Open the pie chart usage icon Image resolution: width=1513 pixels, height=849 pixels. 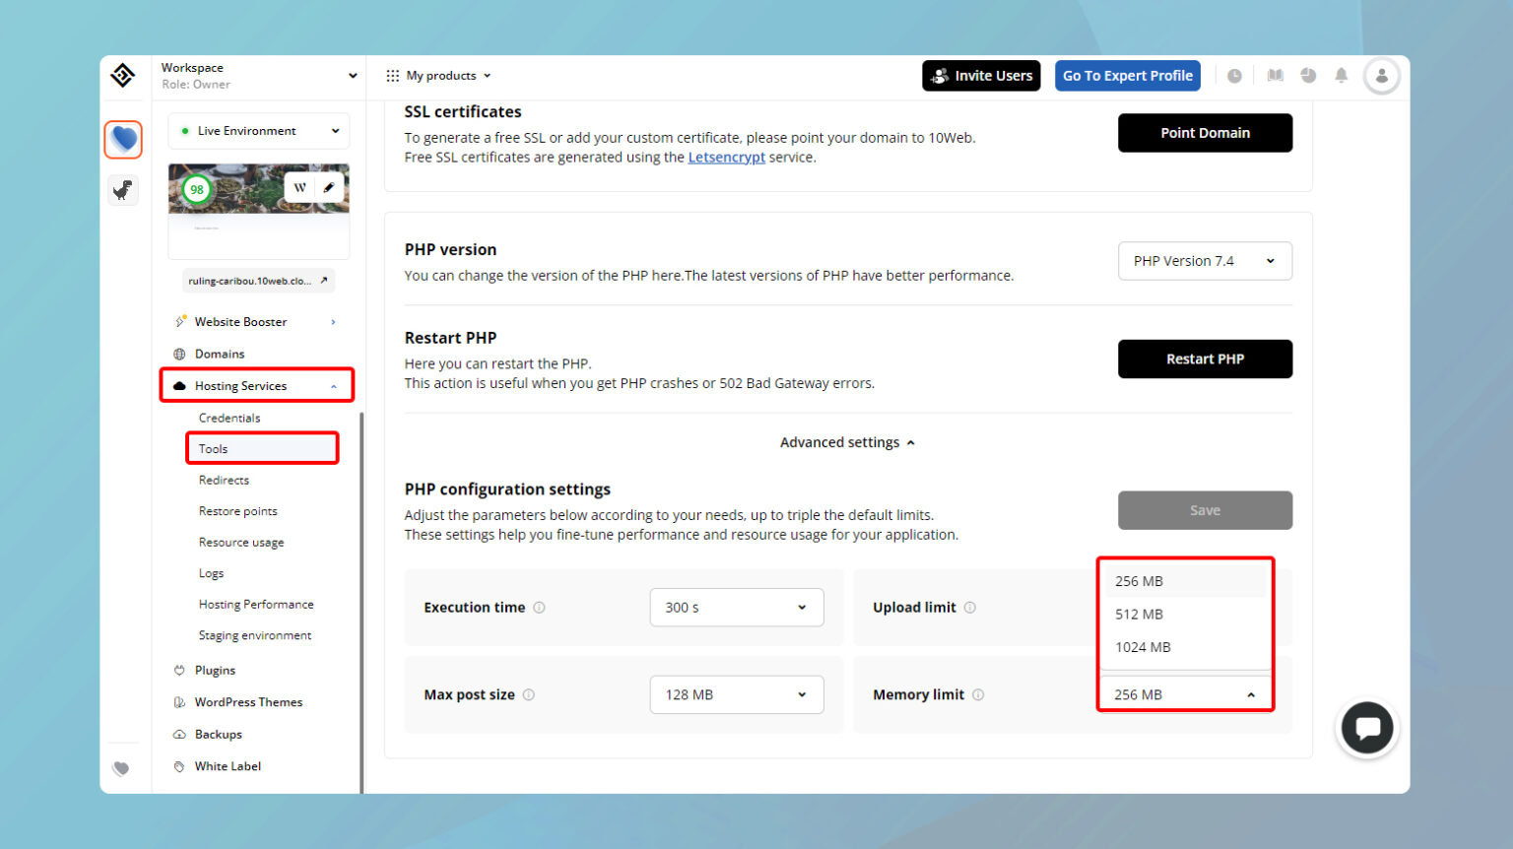coord(1308,76)
